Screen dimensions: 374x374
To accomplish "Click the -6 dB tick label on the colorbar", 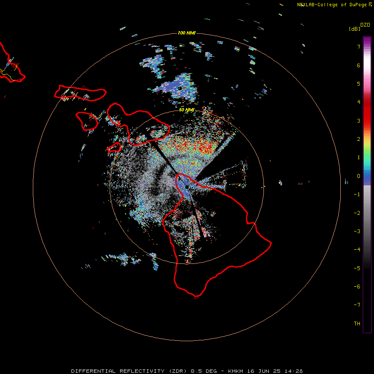I will (357, 287).
